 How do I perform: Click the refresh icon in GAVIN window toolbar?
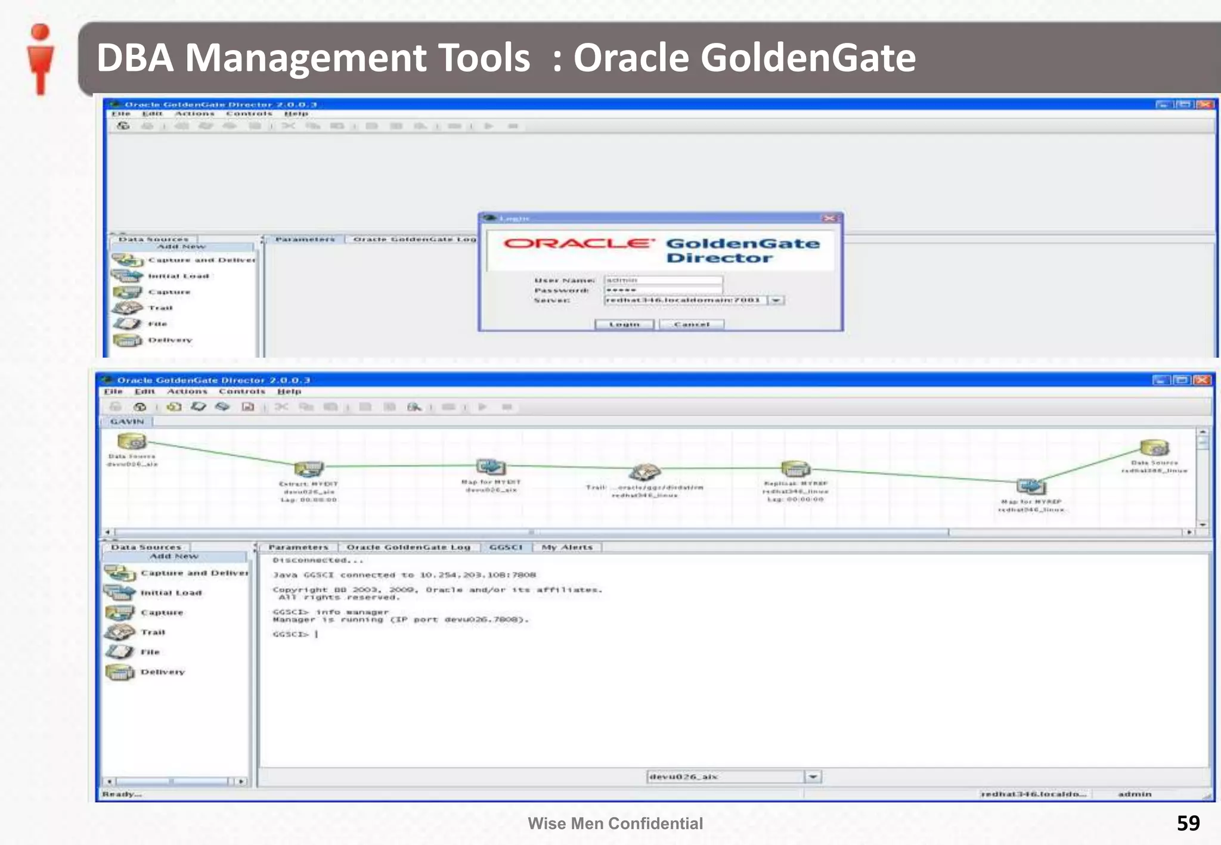(x=140, y=406)
